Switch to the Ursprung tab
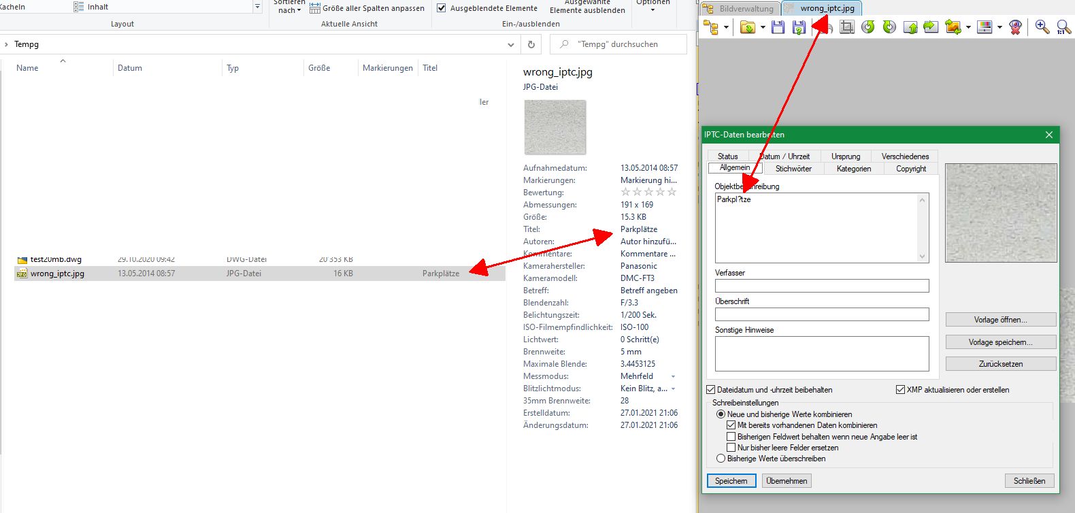Image resolution: width=1075 pixels, height=513 pixels. [x=846, y=156]
